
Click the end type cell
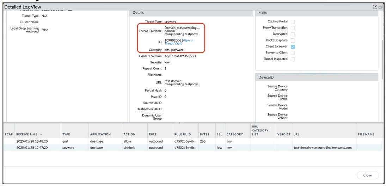click(65, 142)
